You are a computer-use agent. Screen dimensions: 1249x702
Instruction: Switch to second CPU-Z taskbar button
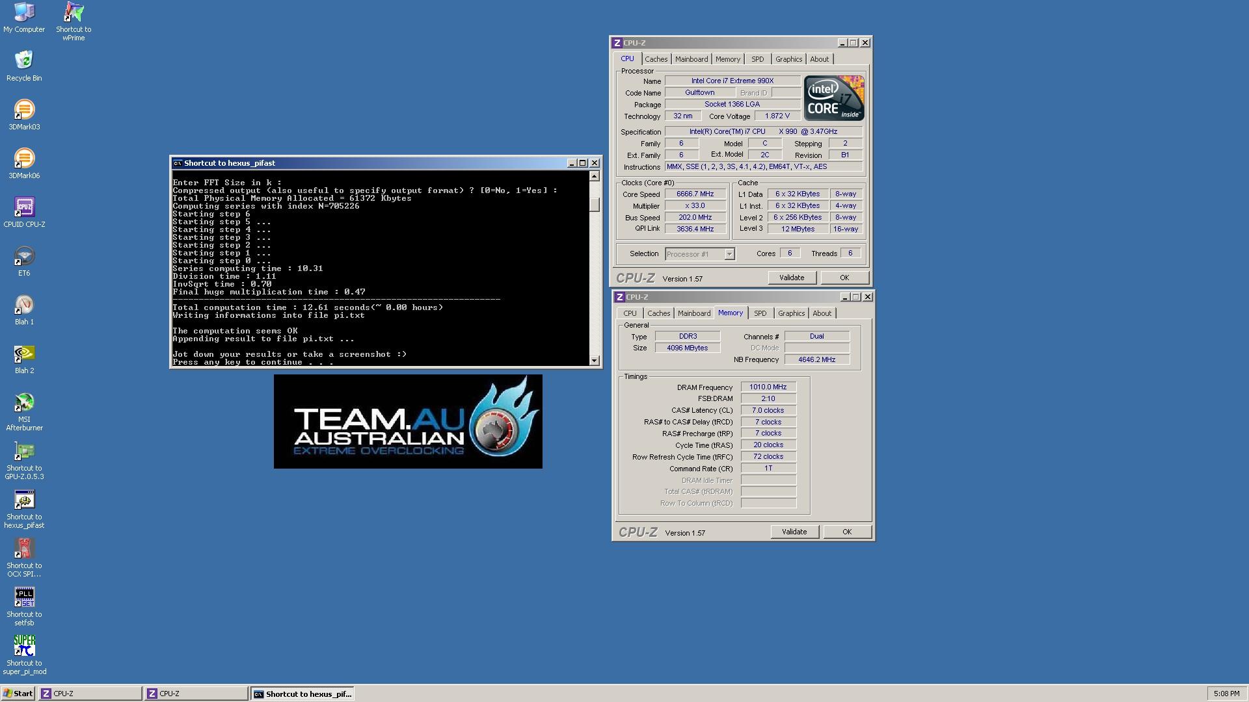tap(196, 694)
